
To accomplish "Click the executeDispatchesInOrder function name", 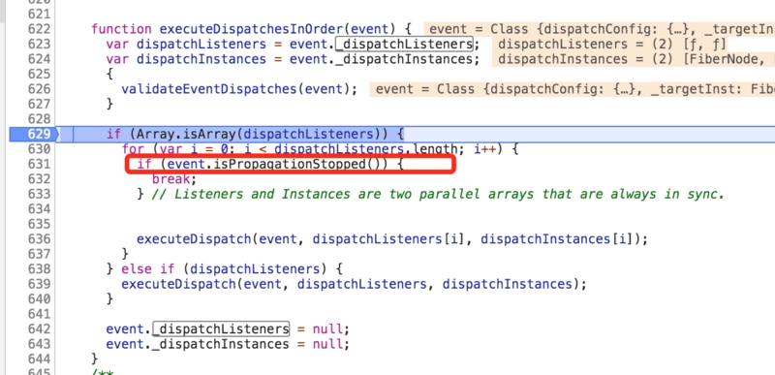I will point(251,29).
